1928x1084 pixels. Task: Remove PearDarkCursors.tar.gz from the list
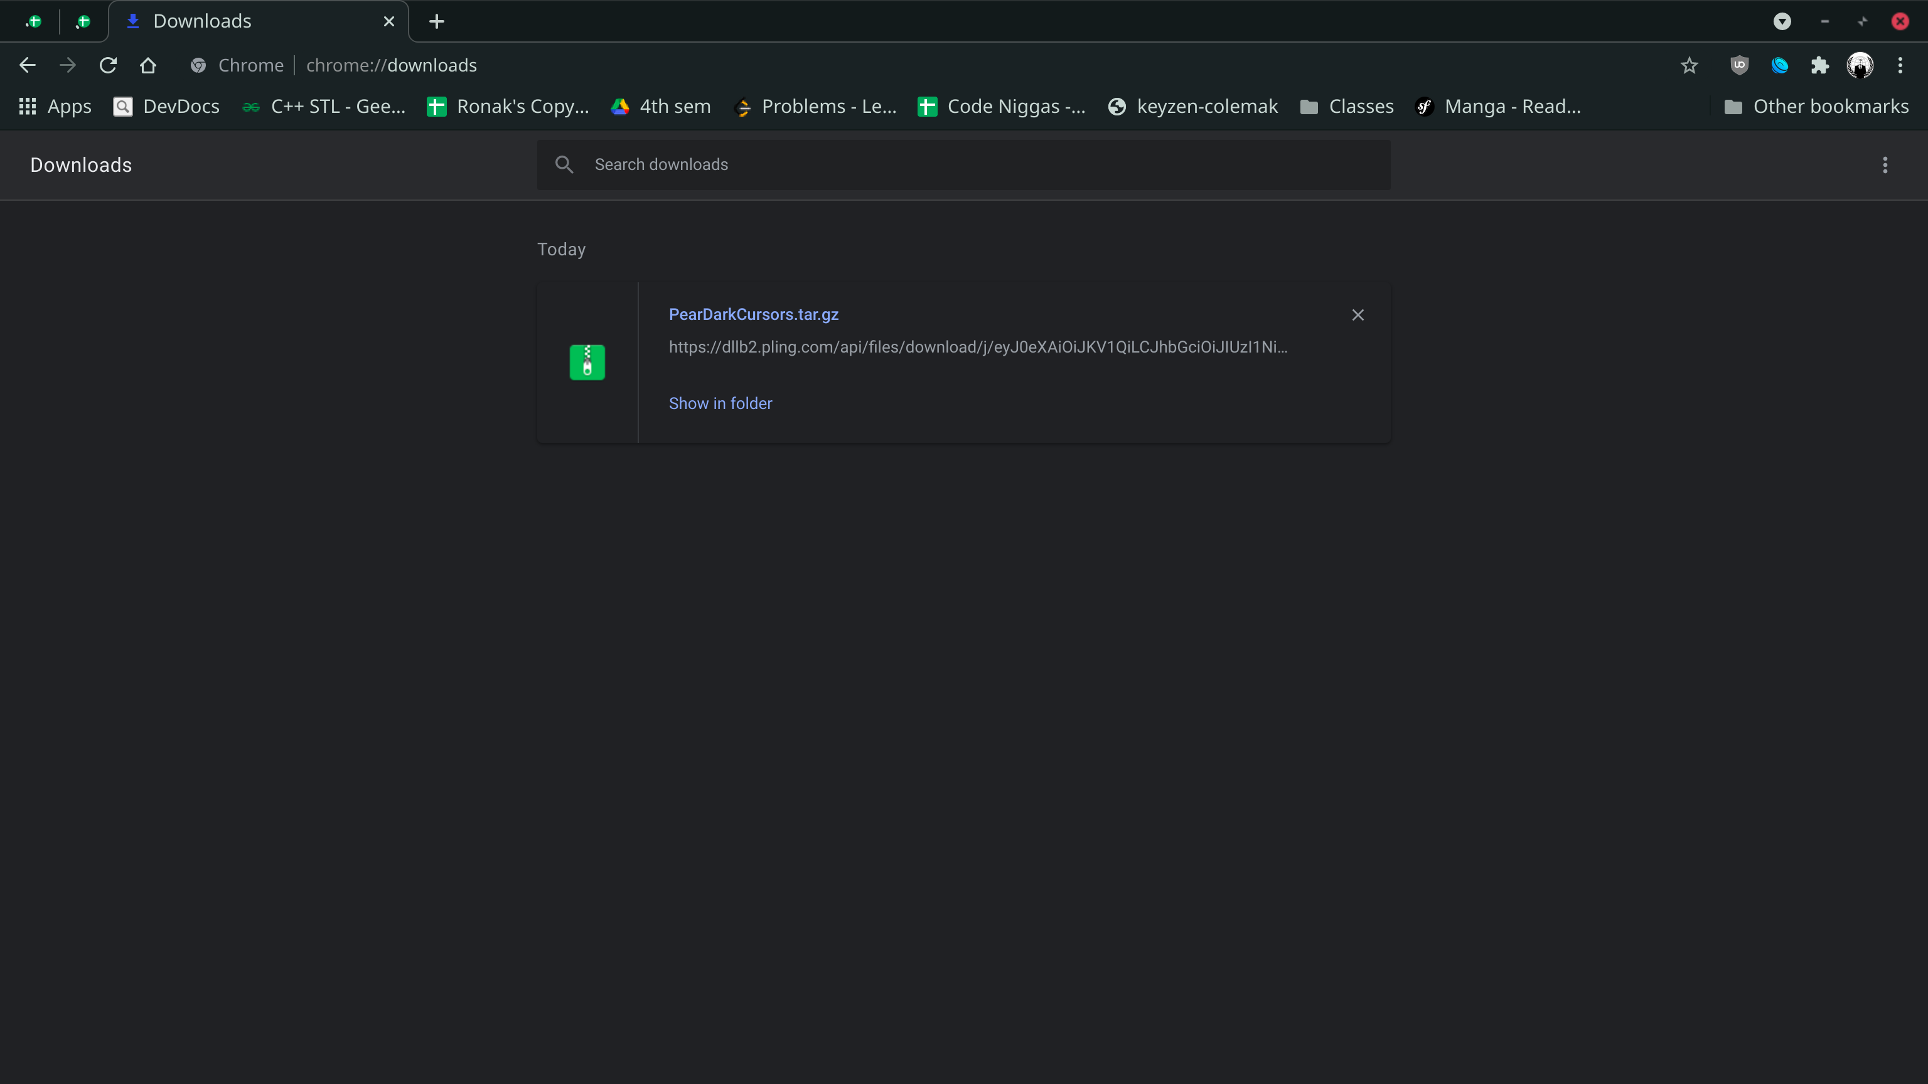(x=1358, y=315)
